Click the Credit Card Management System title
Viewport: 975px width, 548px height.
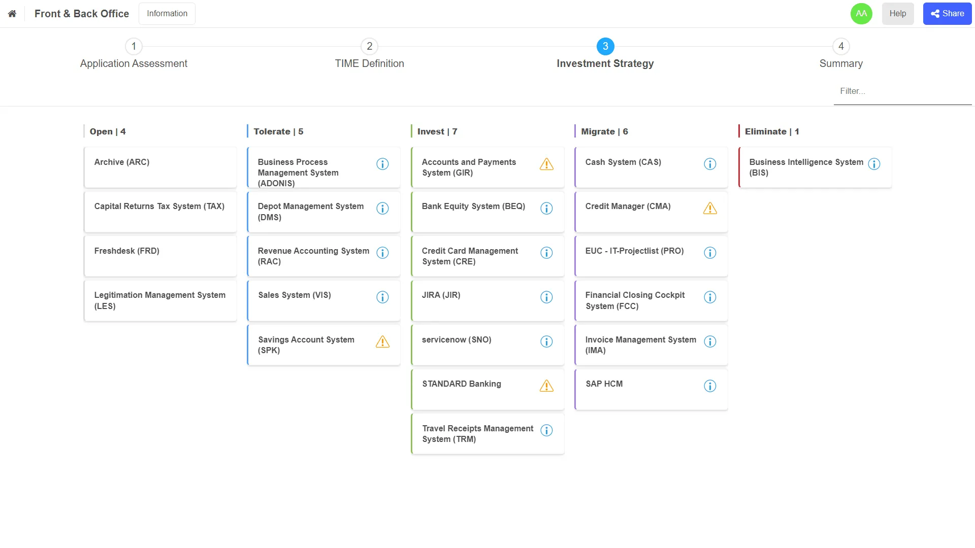tap(470, 256)
